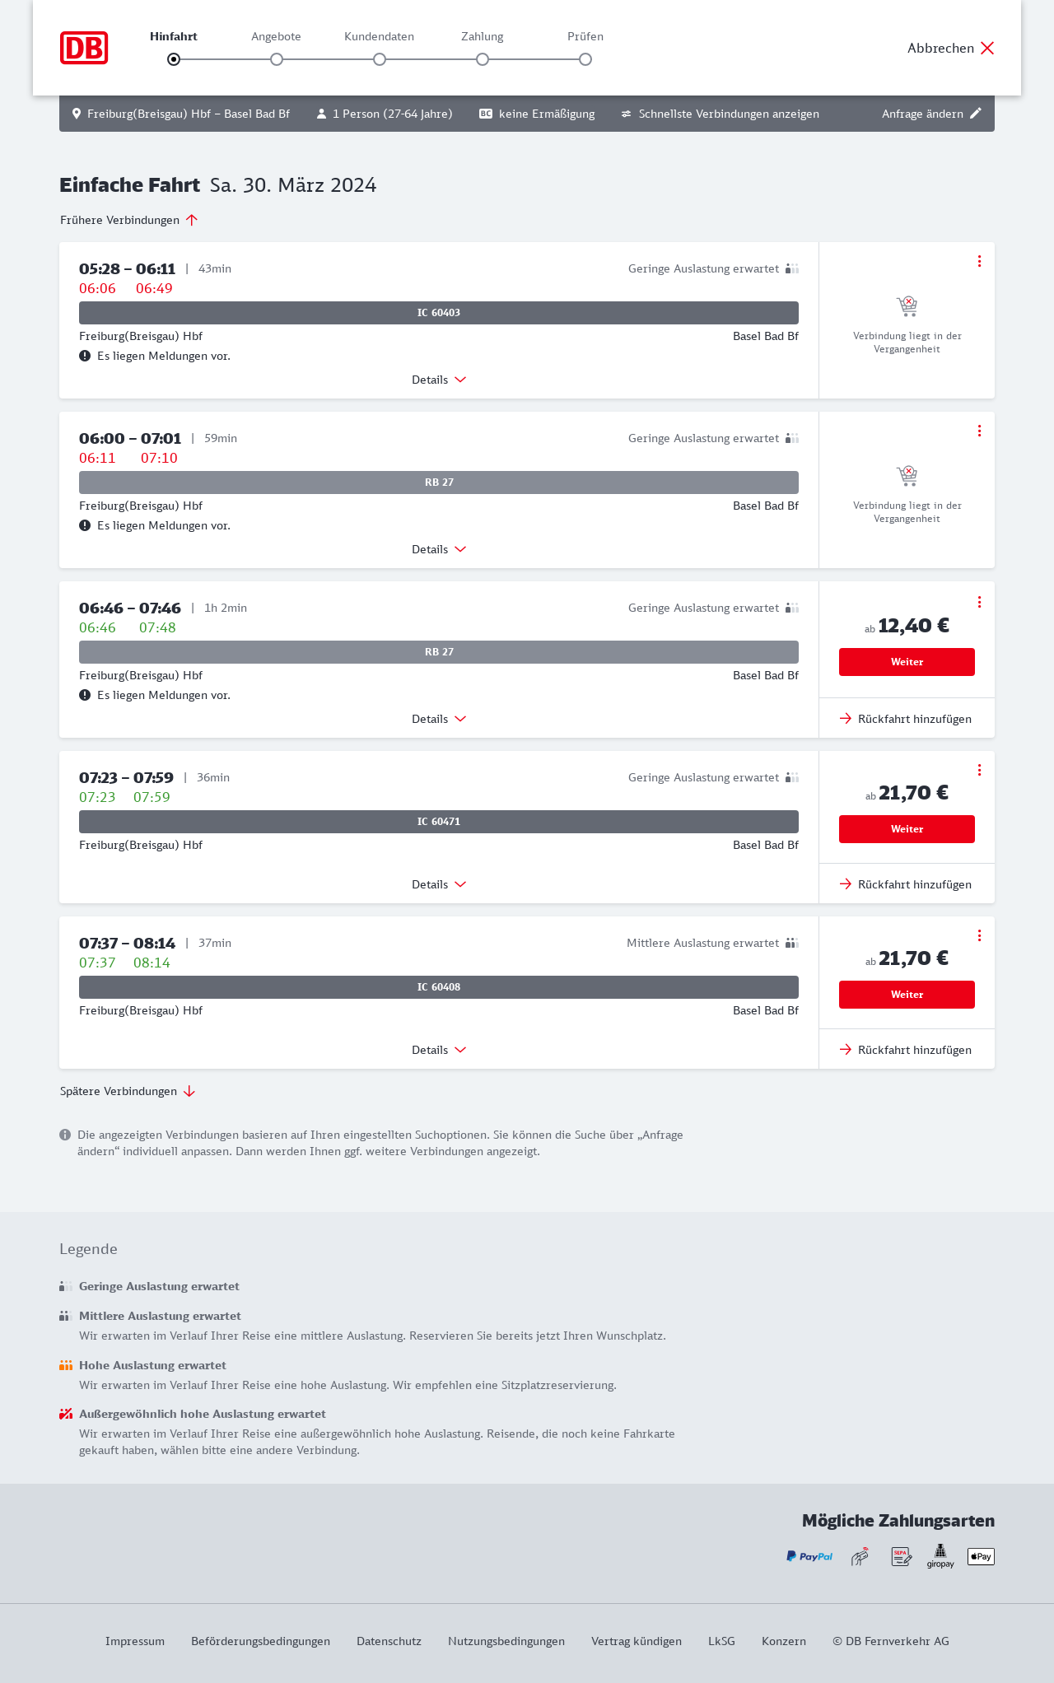Click the pencil icon beside Anfrage ändern

click(976, 114)
